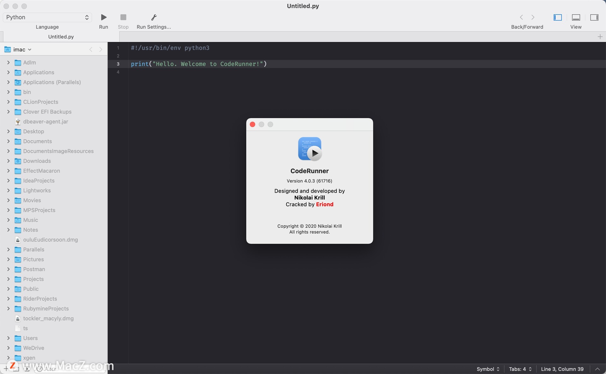Screen dimensions: 606x374
Task: Select tockler_macyly.dmg disk image icon
Action: [x=18, y=318]
